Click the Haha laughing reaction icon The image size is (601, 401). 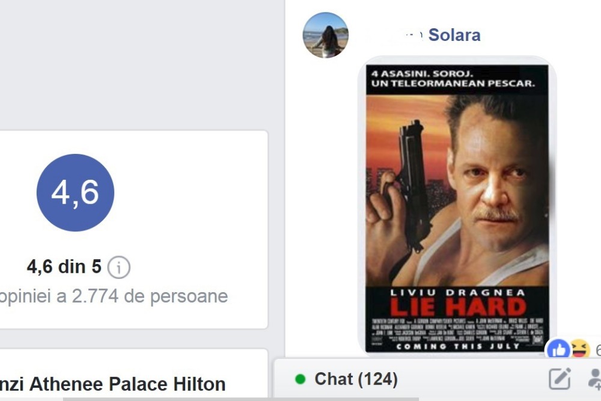click(579, 349)
